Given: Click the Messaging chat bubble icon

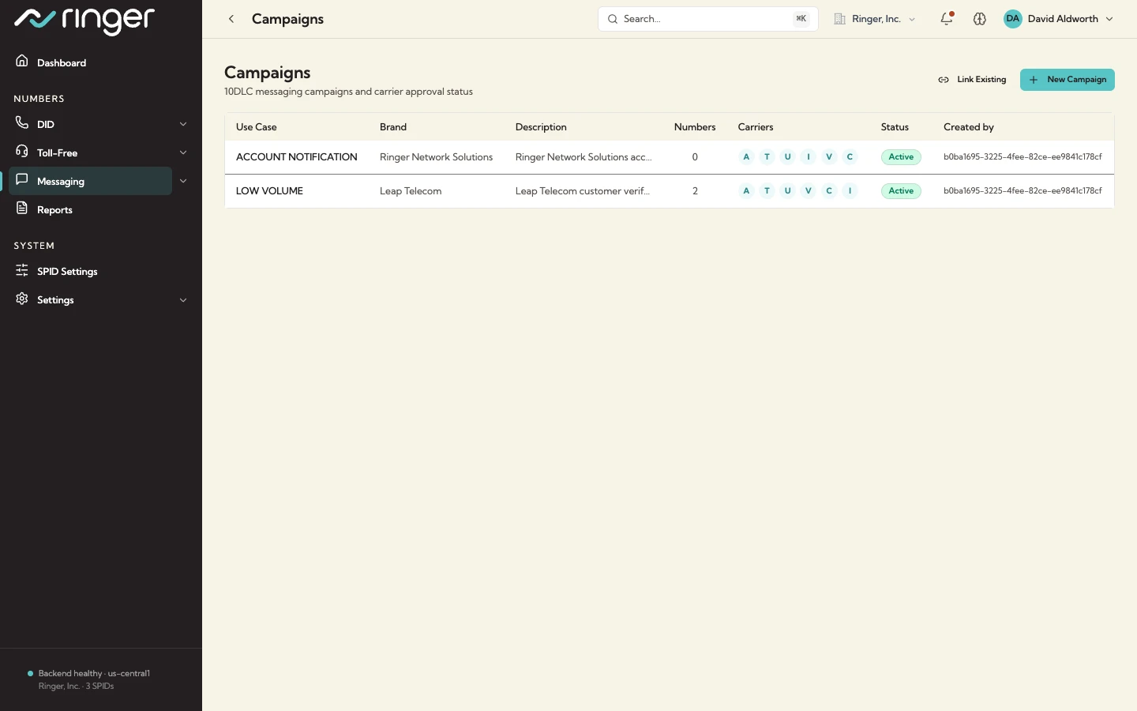Looking at the screenshot, I should click(22, 179).
